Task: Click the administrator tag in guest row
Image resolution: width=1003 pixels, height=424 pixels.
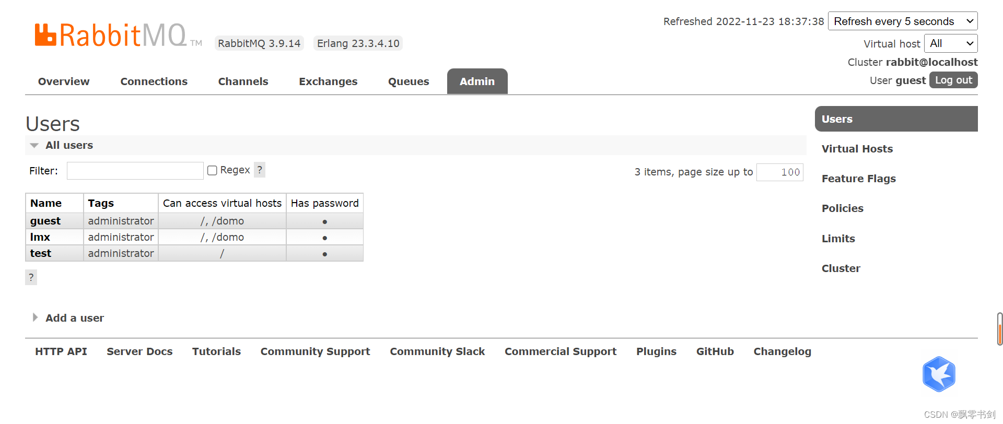Action: click(121, 221)
